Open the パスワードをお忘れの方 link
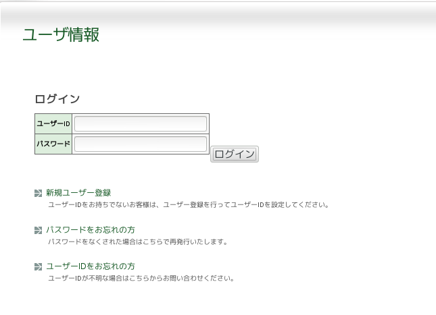This screenshot has width=436, height=315. click(x=91, y=230)
